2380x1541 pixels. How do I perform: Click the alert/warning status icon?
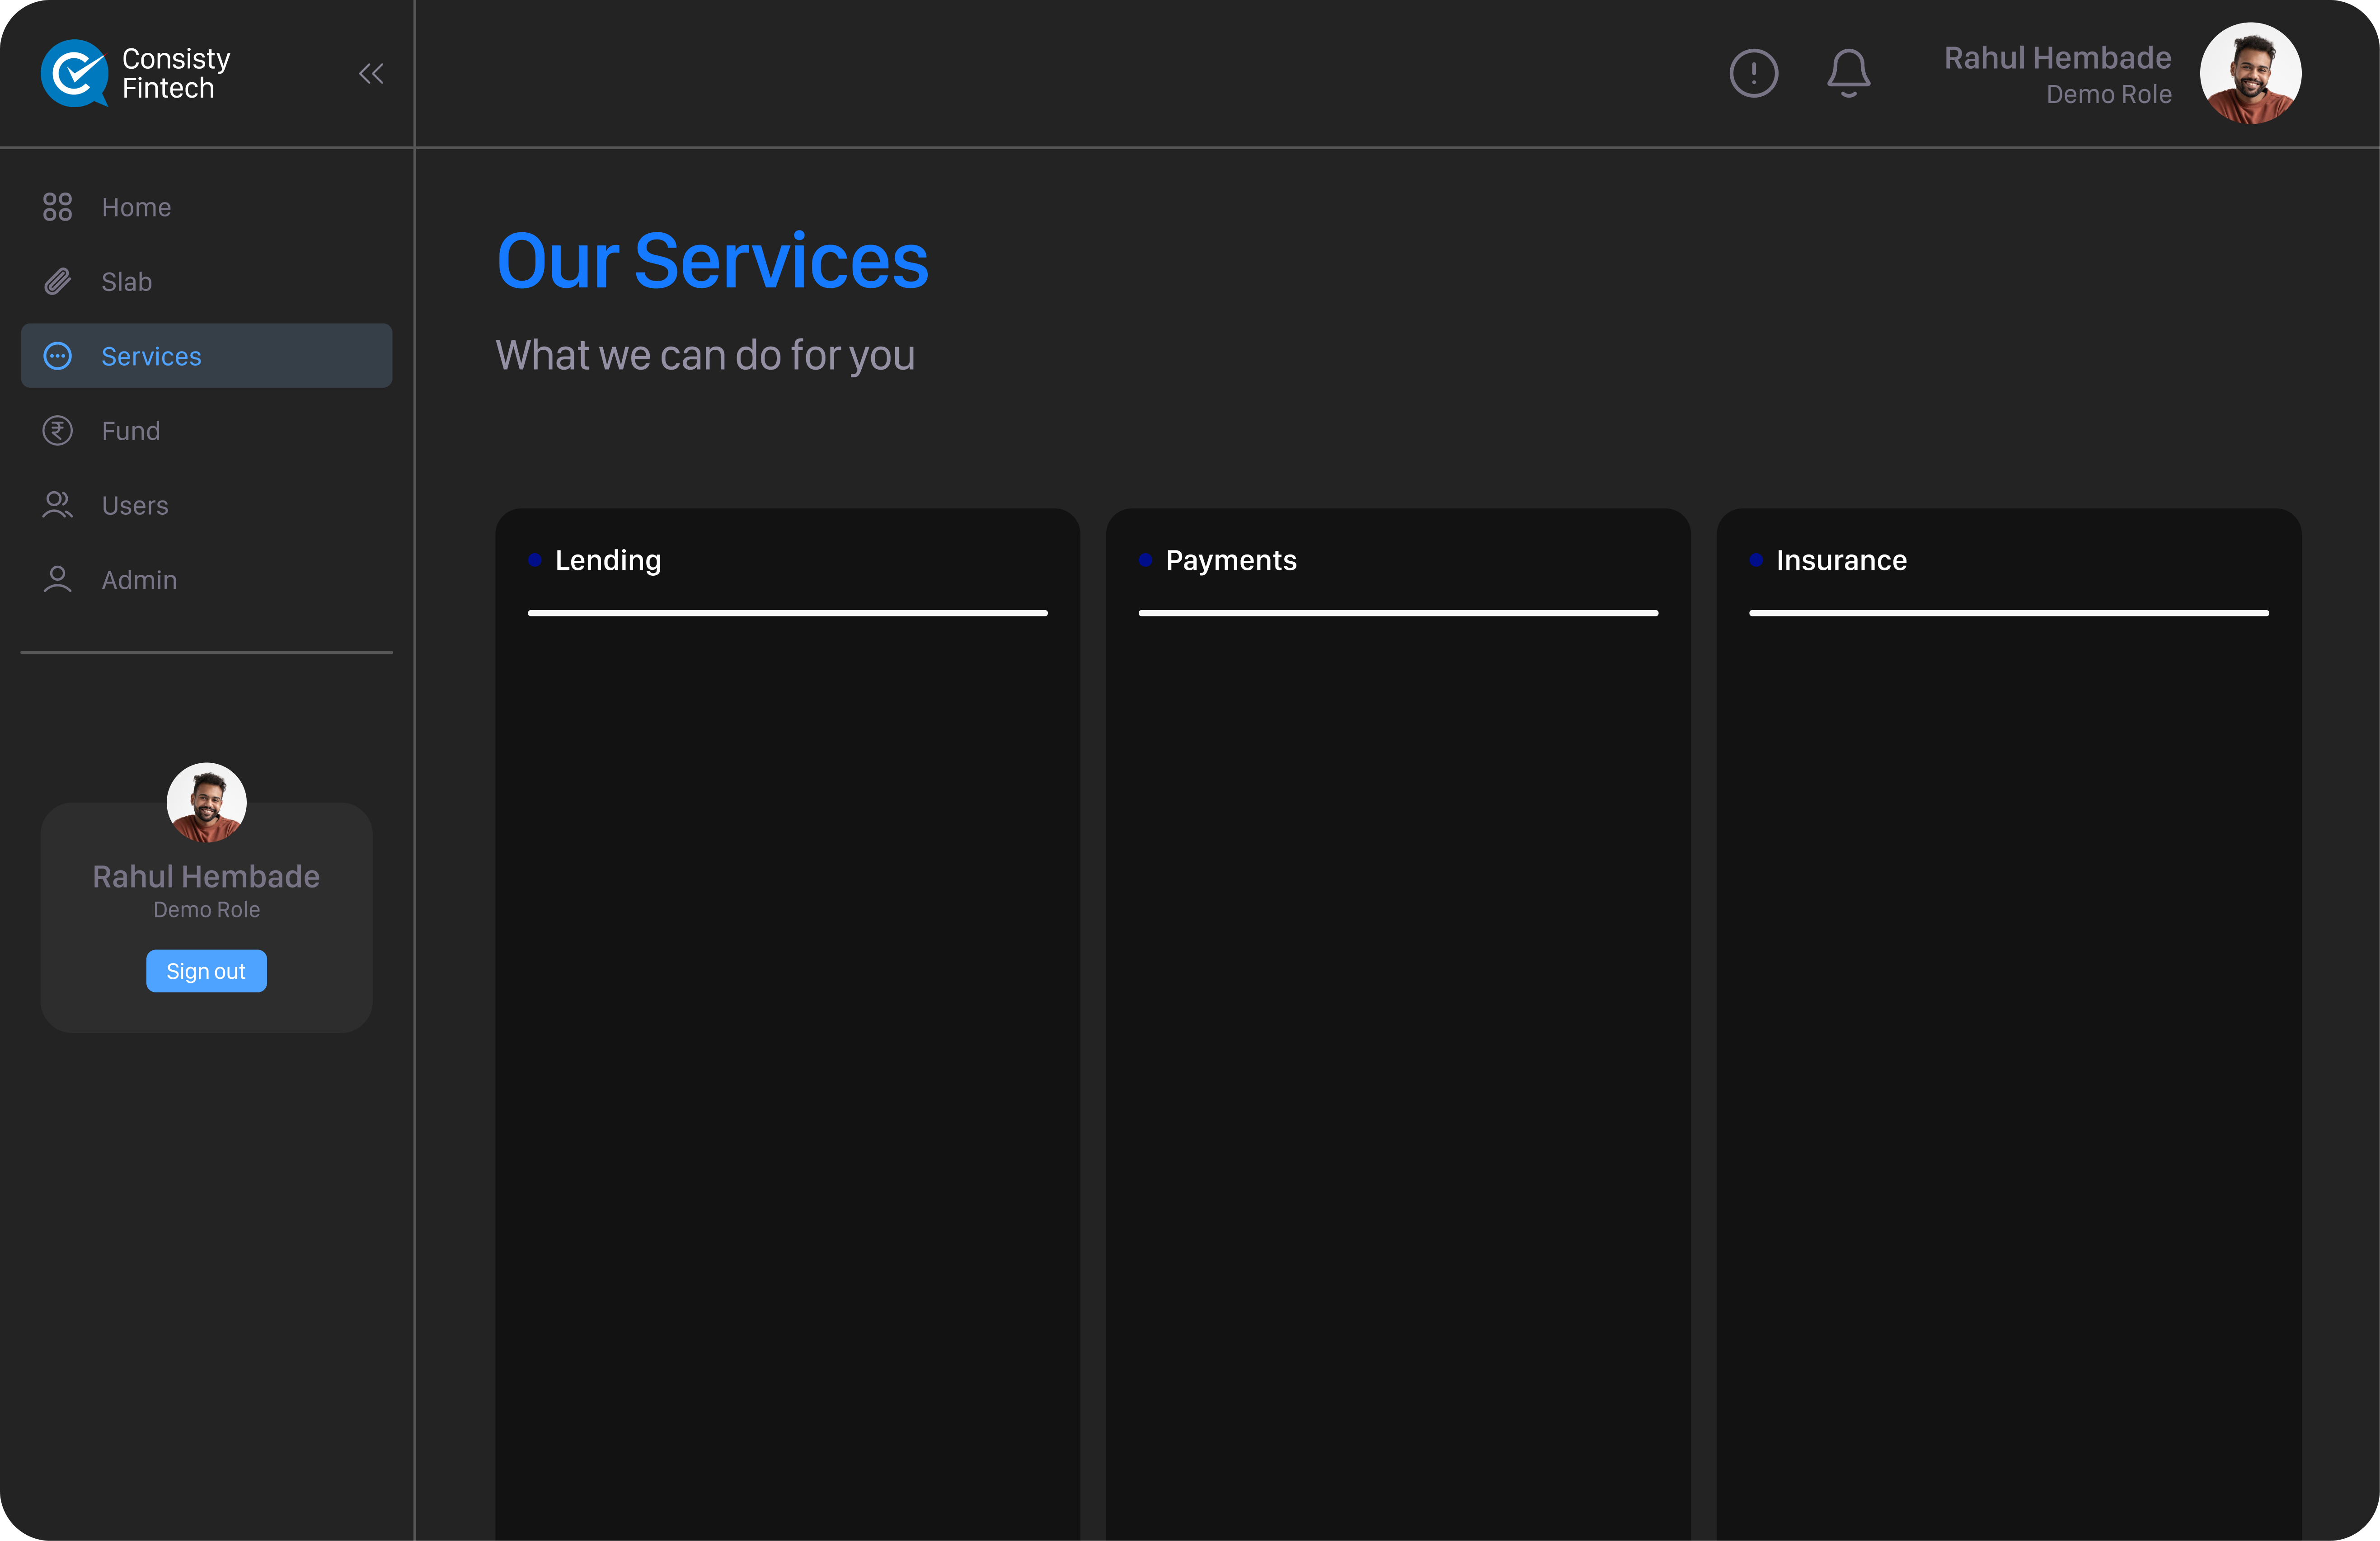(x=1754, y=73)
